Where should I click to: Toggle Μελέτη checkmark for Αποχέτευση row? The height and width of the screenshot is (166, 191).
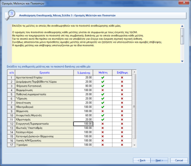[102, 103]
